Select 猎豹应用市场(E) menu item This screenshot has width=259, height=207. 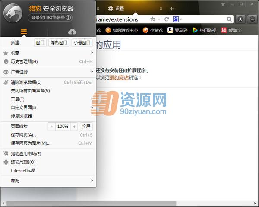tap(48, 154)
